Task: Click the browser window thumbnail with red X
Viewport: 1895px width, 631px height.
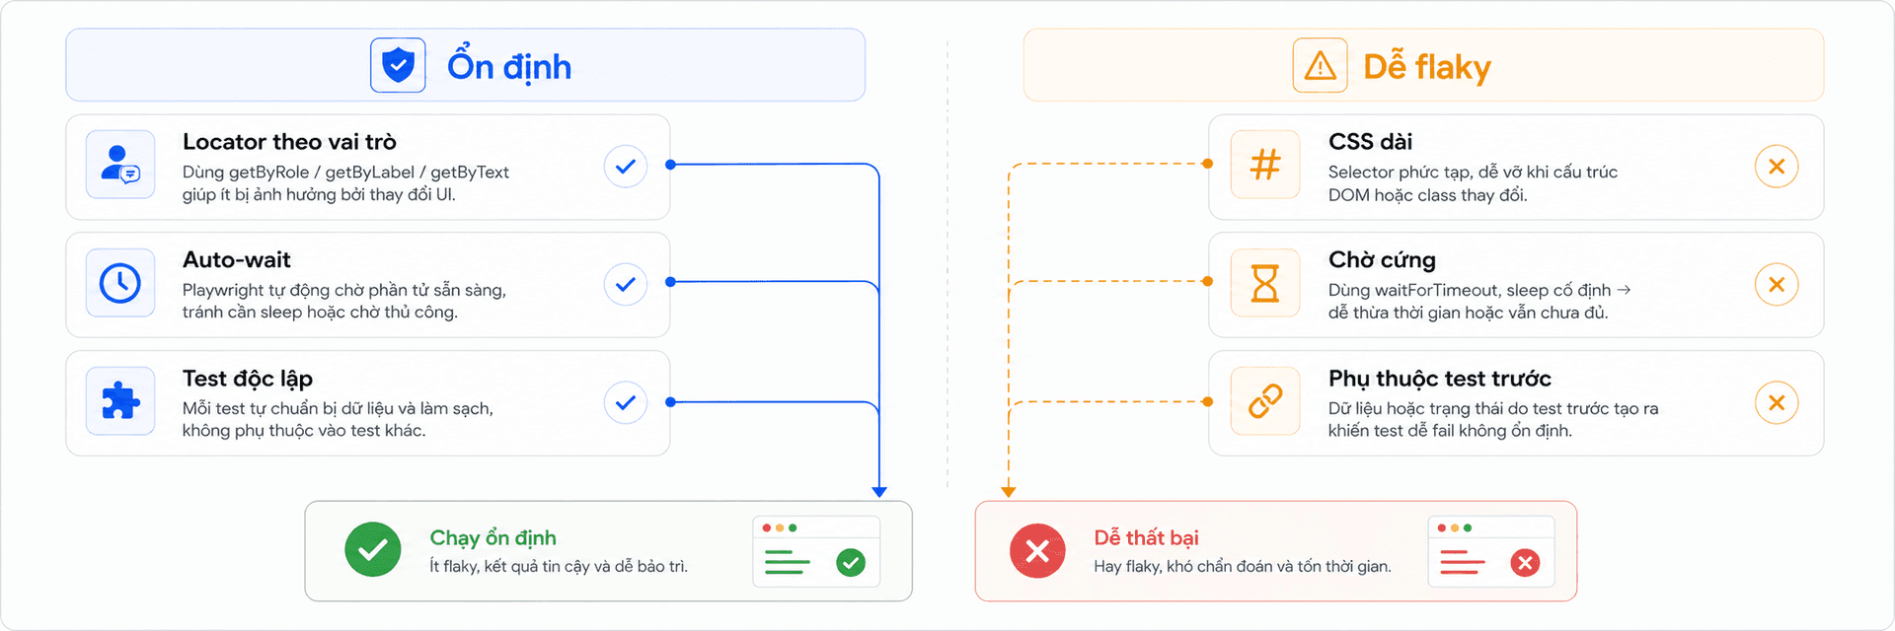Action: 1491,551
